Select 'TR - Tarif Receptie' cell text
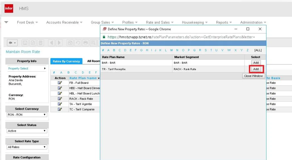292x160 pixels. coord(114,69)
